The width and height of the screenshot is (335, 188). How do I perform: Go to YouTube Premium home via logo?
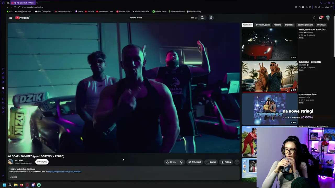23,18
